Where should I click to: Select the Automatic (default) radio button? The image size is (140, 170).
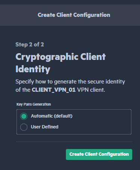pyautogui.click(x=24, y=116)
